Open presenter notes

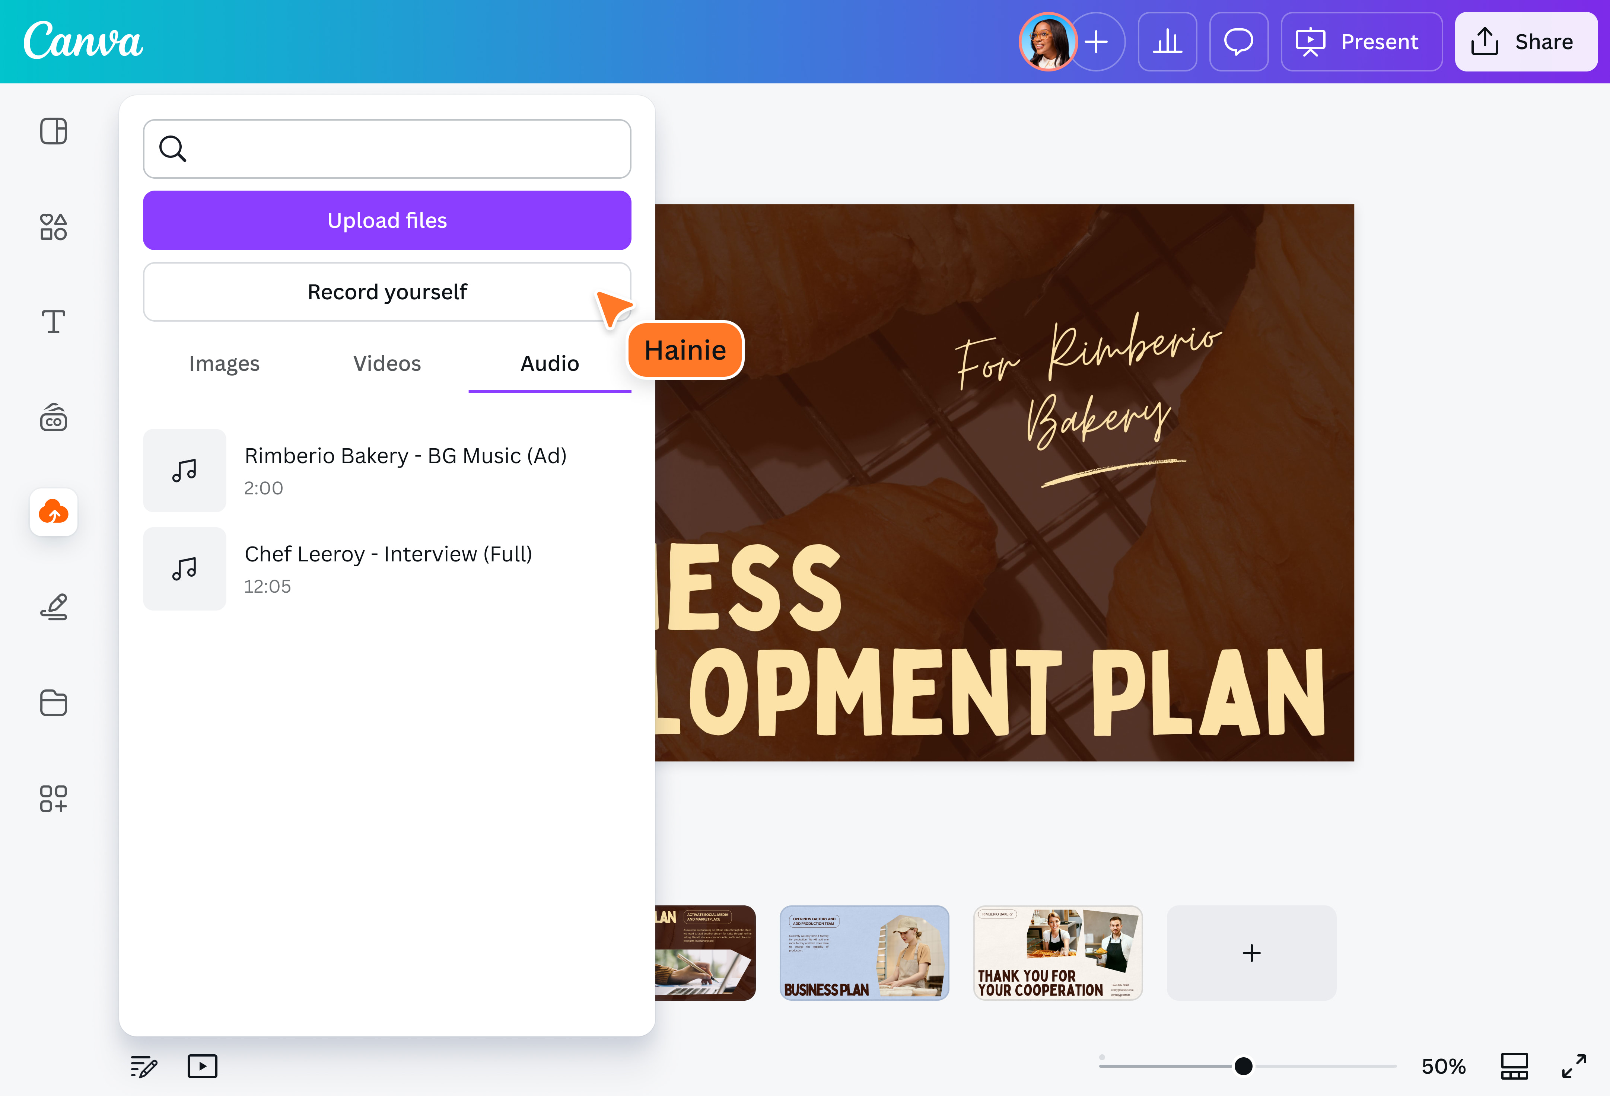click(143, 1066)
